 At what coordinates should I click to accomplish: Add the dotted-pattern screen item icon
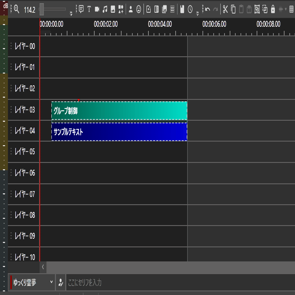point(157,9)
